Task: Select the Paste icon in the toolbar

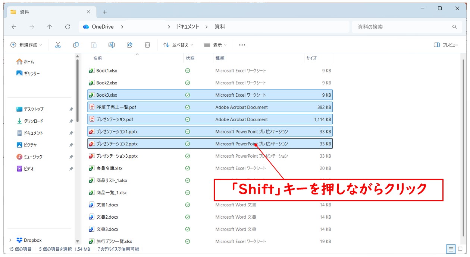Action: point(93,45)
